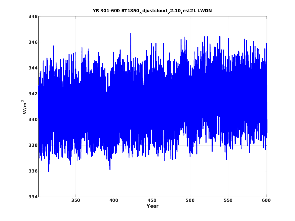Click the x-axis label Year
The image size is (295, 221).
click(152, 206)
